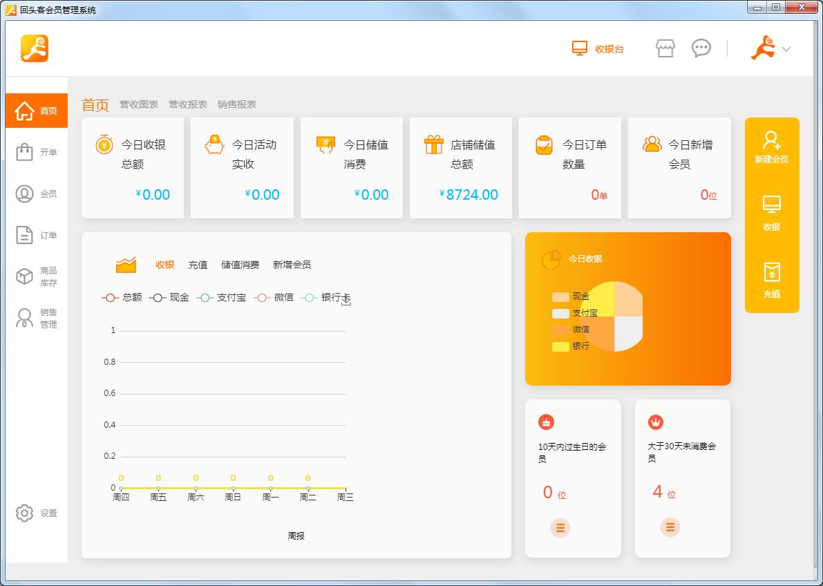This screenshot has height=586, width=823.
Task: Toggle 支付宝 series in chart legend
Action: 221,298
